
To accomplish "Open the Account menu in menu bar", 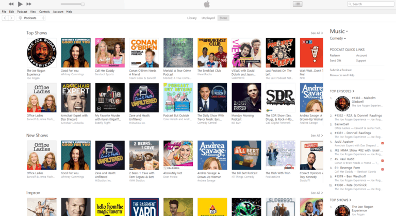I will coord(58,11).
